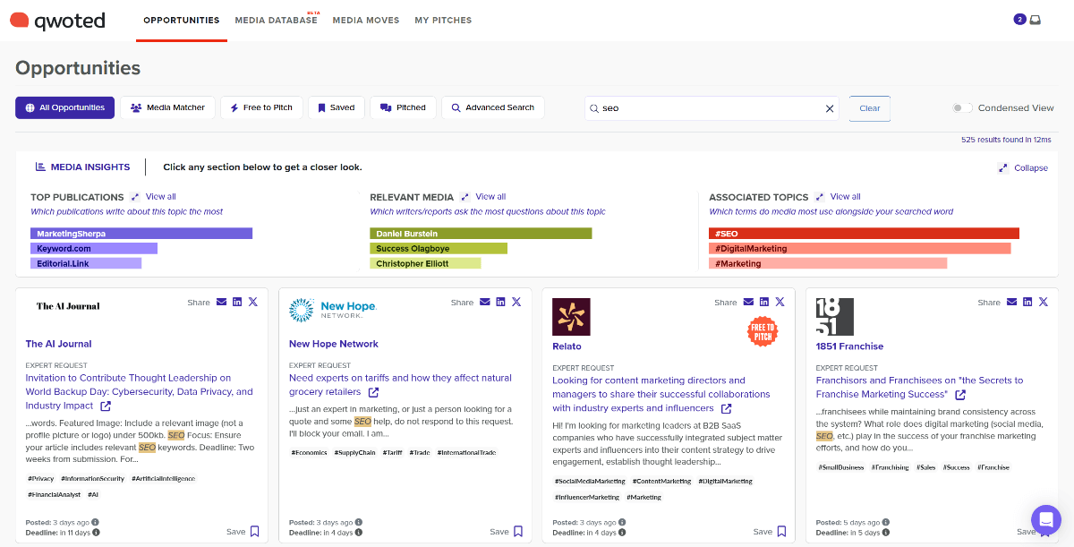1074x547 pixels.
Task: Share The AI Journal opportunity on LinkedIn
Action: 237,303
